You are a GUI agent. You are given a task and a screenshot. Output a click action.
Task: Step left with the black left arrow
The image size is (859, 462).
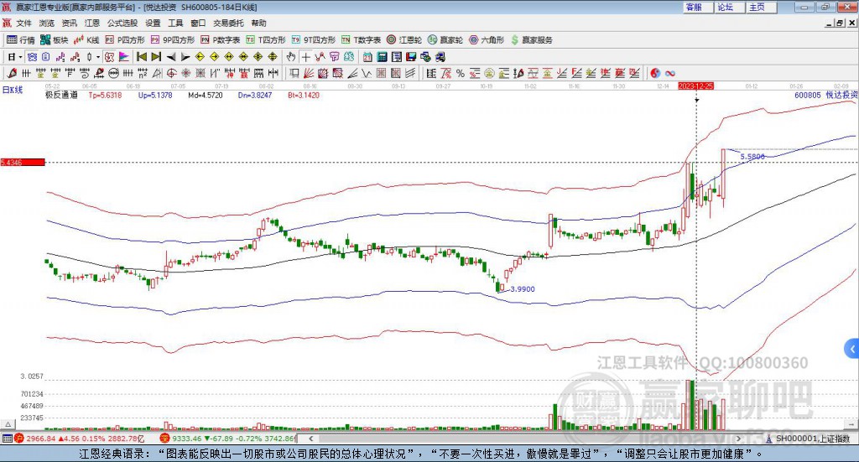[171, 57]
